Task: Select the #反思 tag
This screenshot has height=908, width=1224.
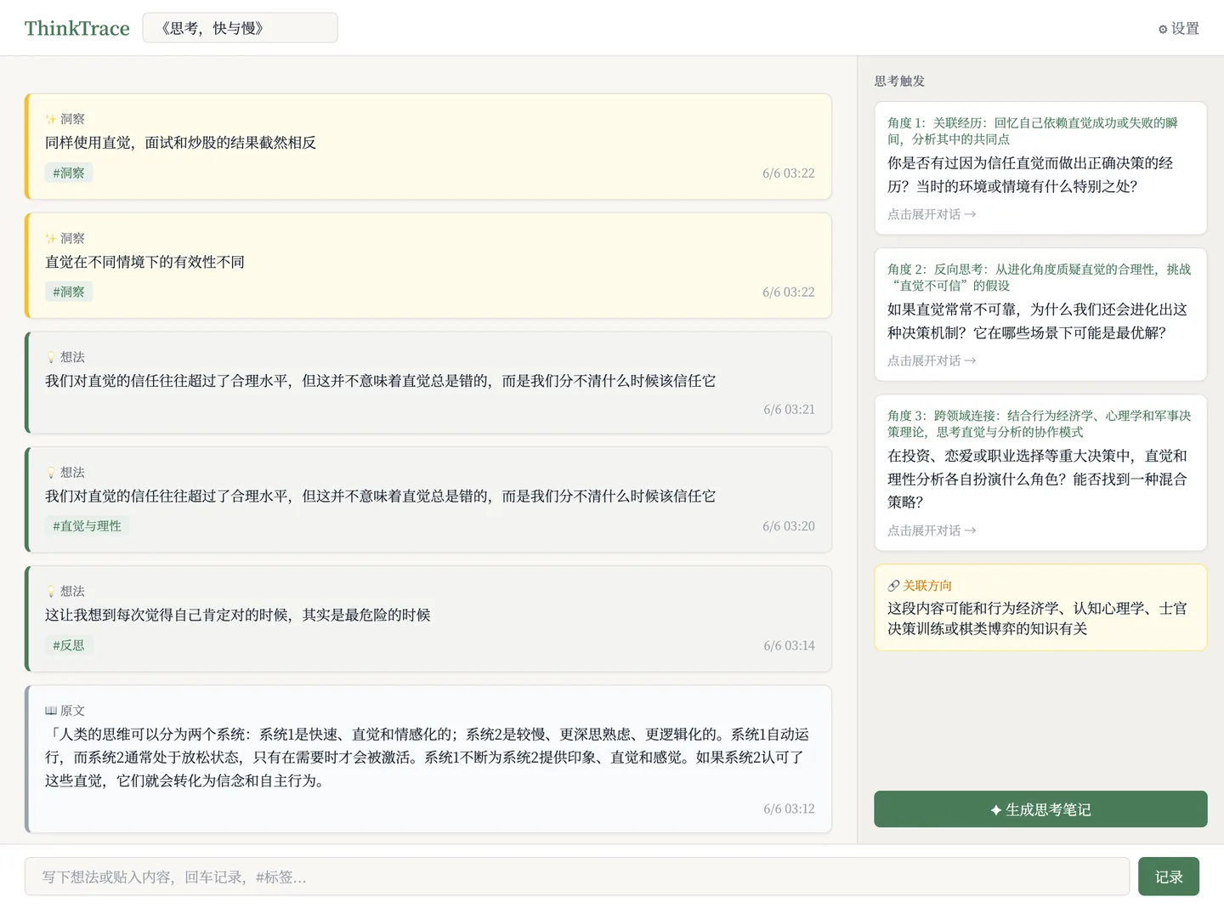Action: [69, 644]
